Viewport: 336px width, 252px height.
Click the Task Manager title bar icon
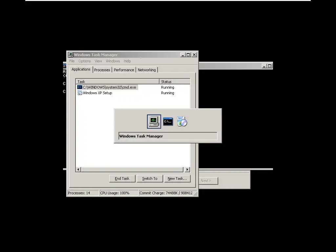point(71,55)
